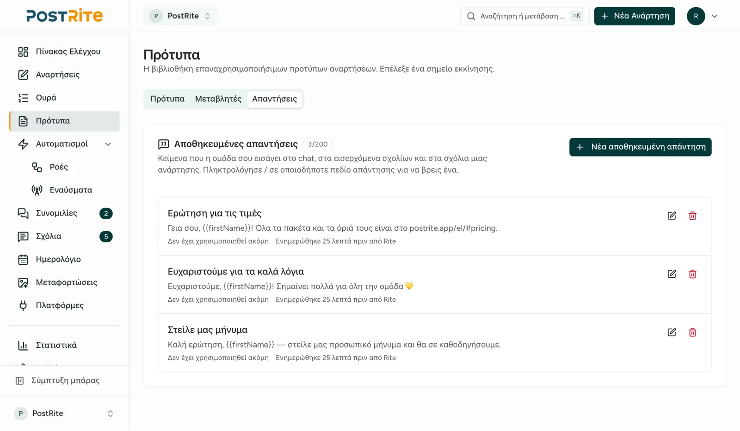
Task: Switch to the Πρότυπα tab
Action: tap(167, 99)
